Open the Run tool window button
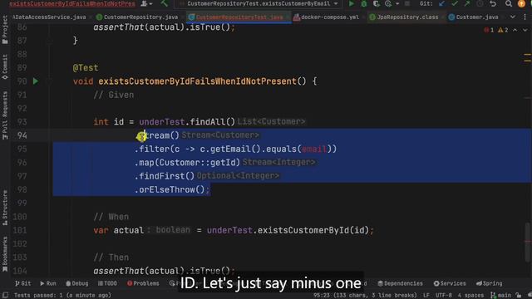This screenshot has height=299, width=532. tap(48, 283)
